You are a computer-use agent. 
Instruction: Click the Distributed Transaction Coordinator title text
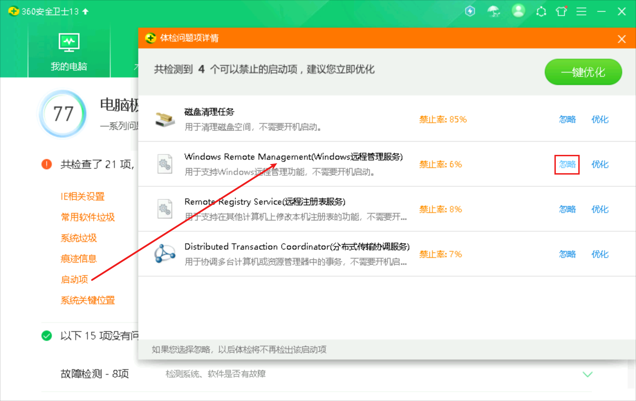tap(297, 246)
